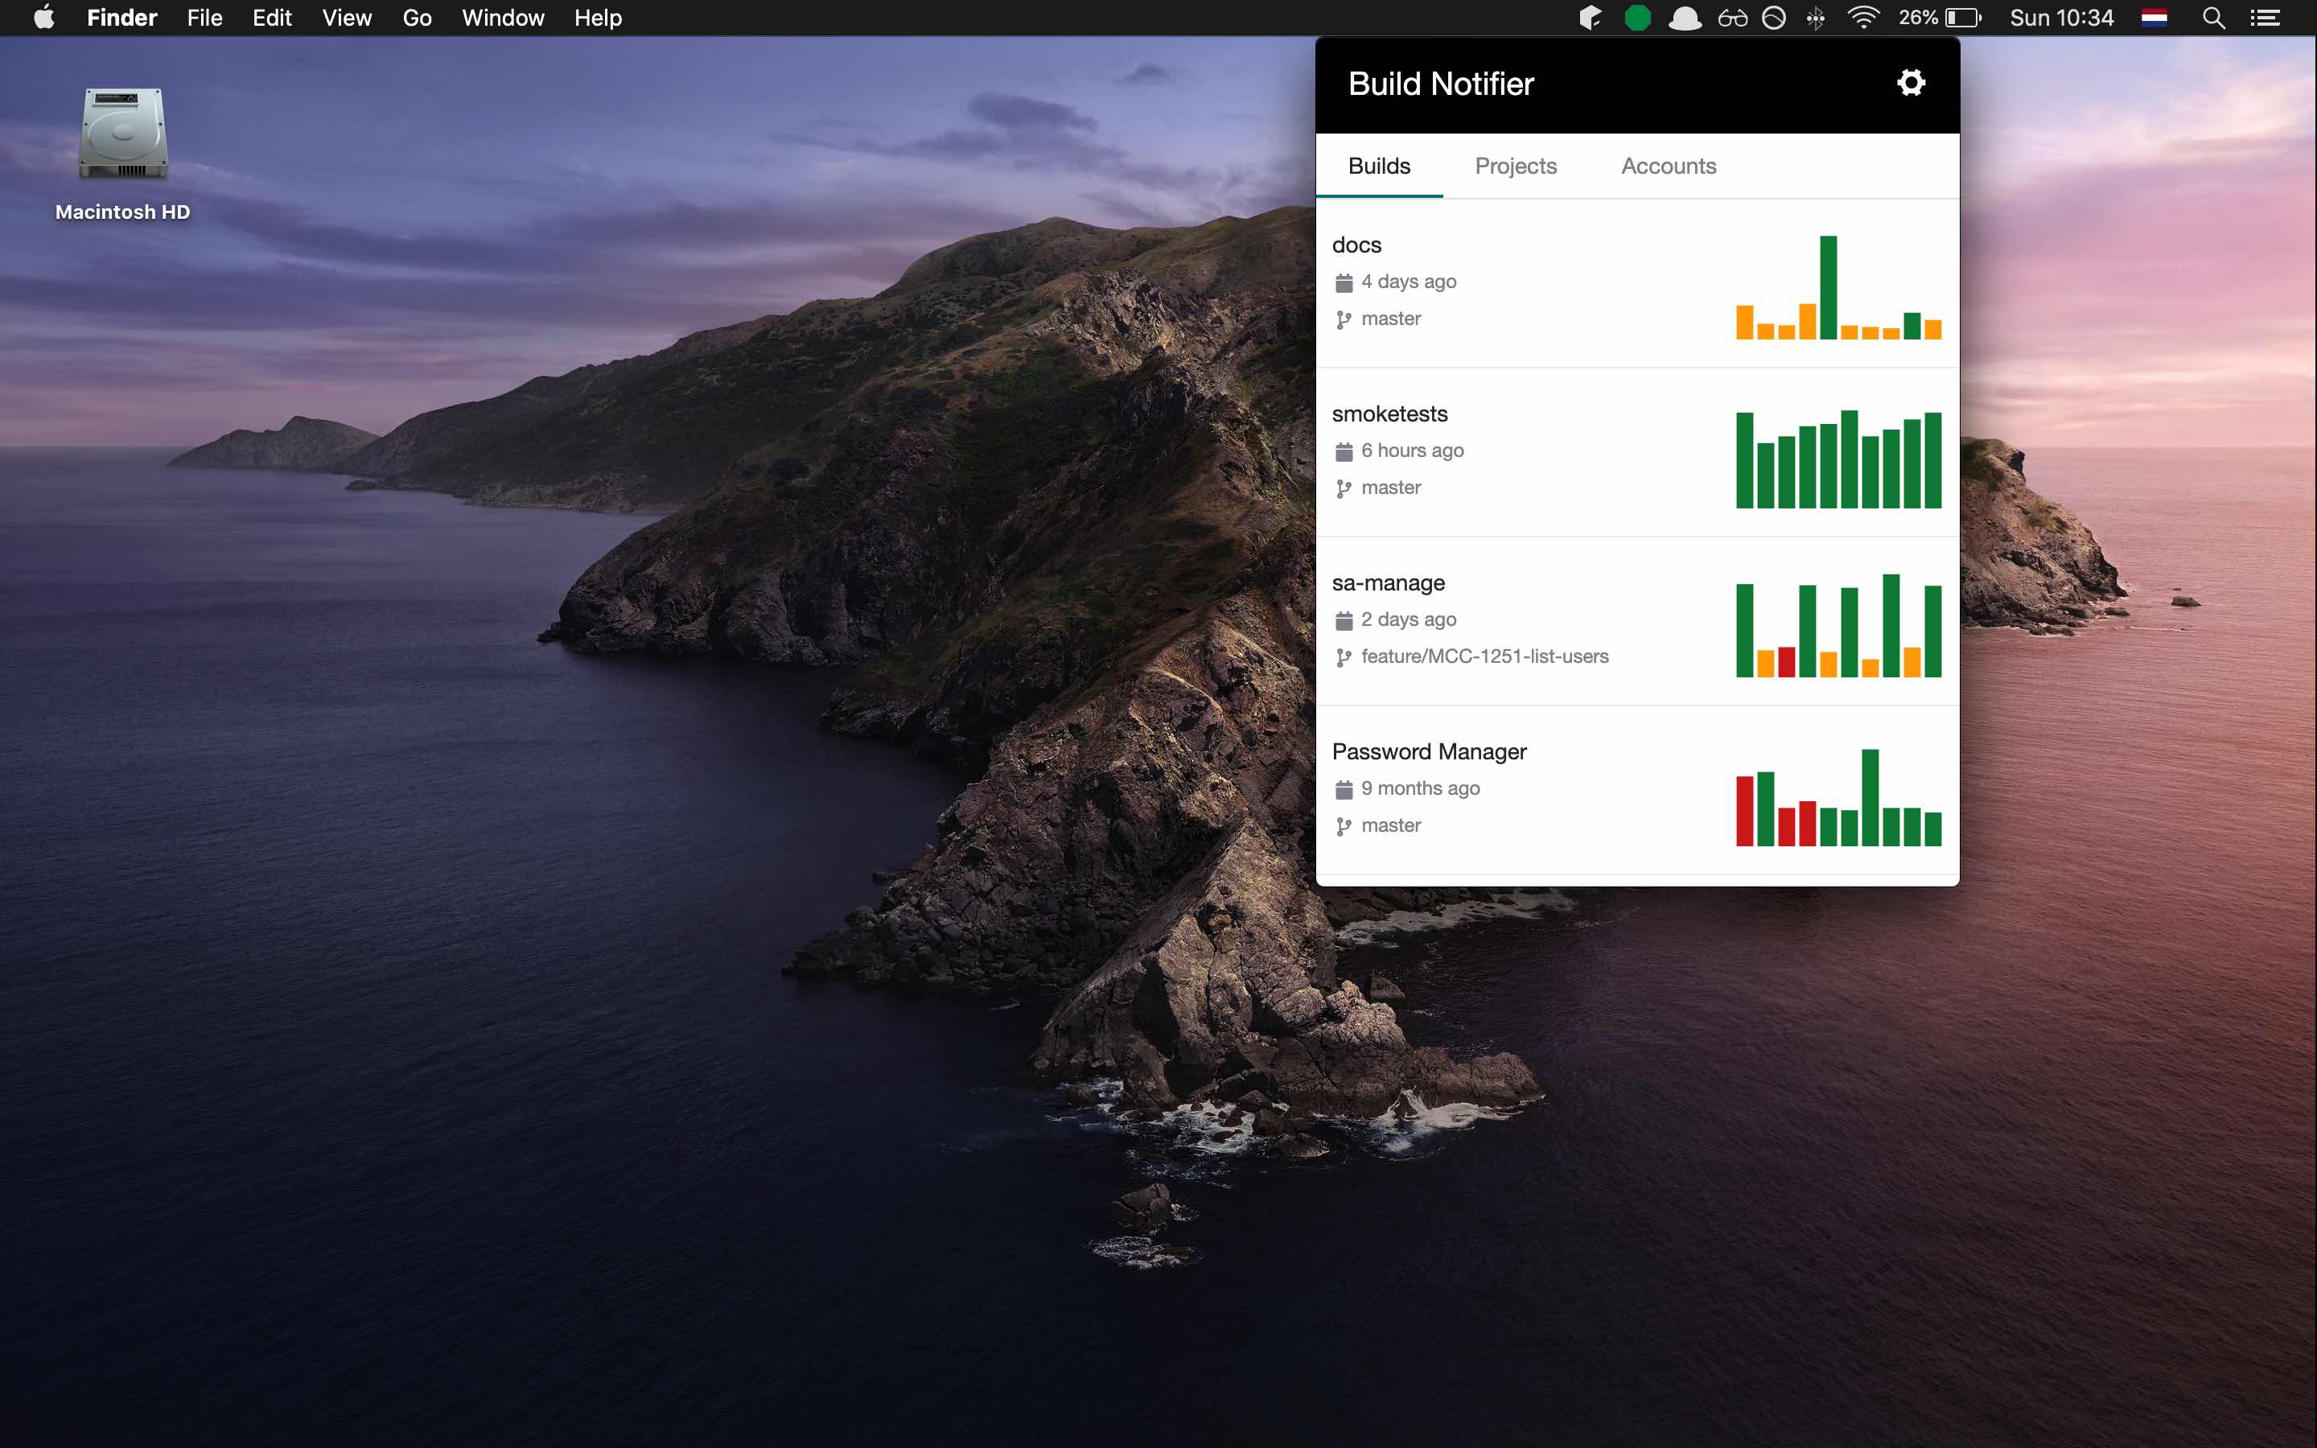Open Notification Center list icon
The height and width of the screenshot is (1448, 2317).
(2265, 19)
